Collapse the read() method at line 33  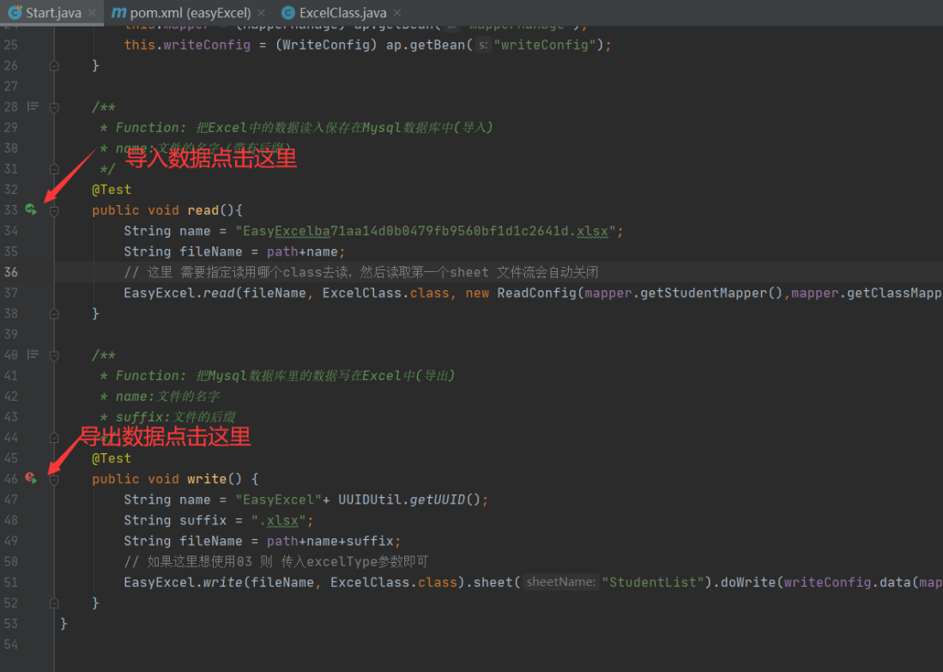pos(54,210)
